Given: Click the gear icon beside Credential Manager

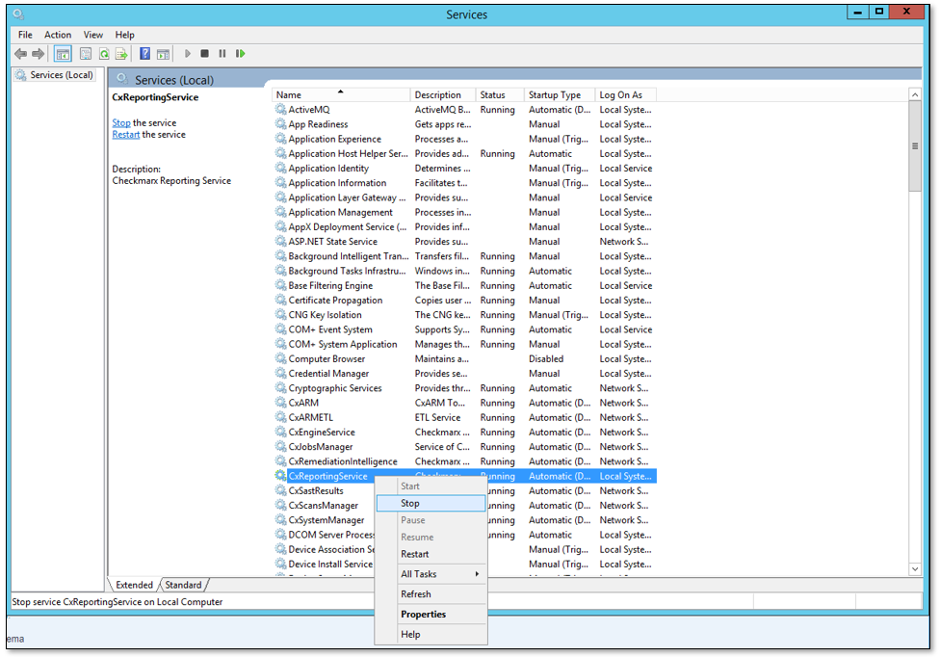Looking at the screenshot, I should 280,373.
